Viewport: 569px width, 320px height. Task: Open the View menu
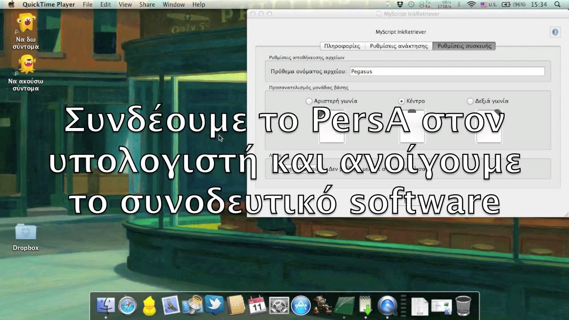(x=125, y=4)
